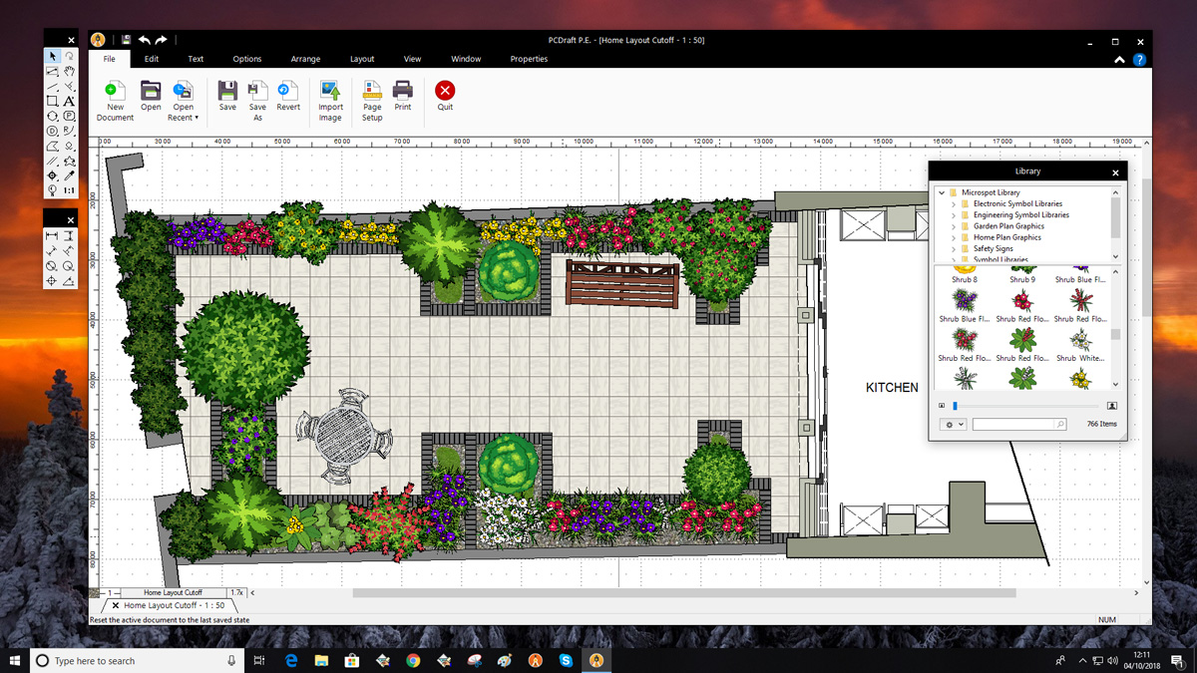Choose the text tool in the tool palette

(x=69, y=102)
